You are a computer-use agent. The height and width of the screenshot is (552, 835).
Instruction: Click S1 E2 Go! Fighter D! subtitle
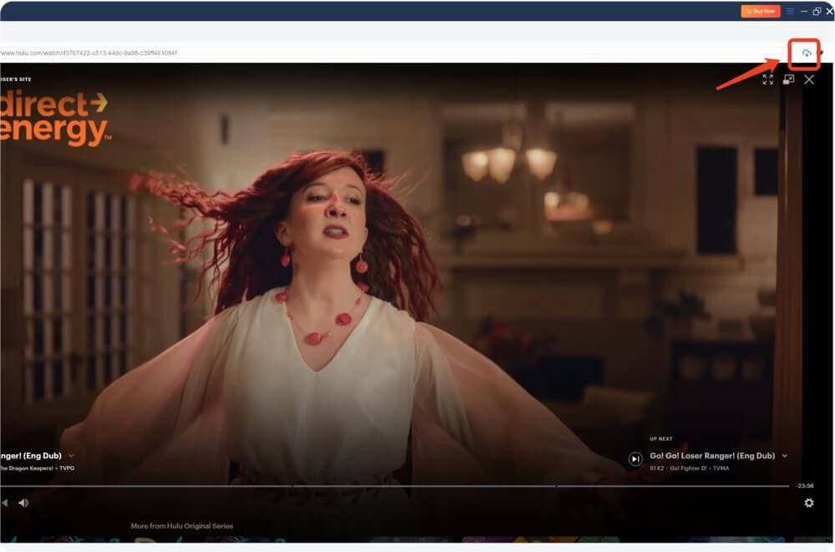click(689, 468)
